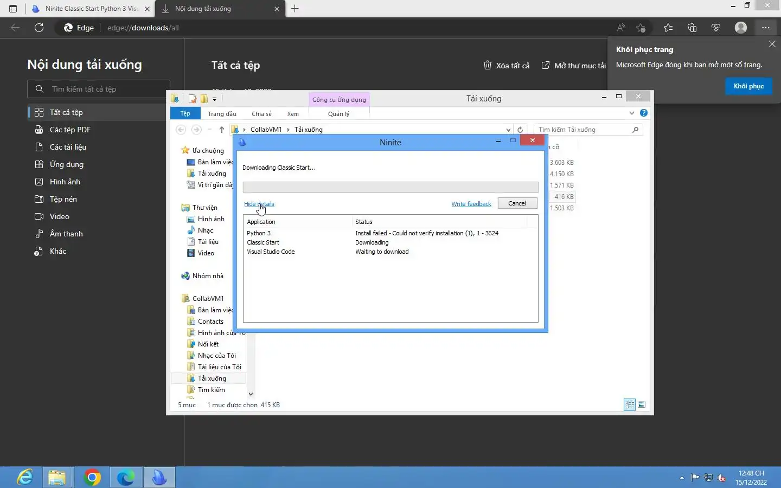Image resolution: width=781 pixels, height=488 pixels.
Task: Close the Nội dung tải xuống tab
Action: (x=277, y=9)
